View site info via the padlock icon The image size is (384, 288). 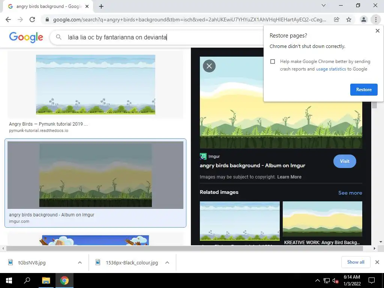pyautogui.click(x=47, y=19)
